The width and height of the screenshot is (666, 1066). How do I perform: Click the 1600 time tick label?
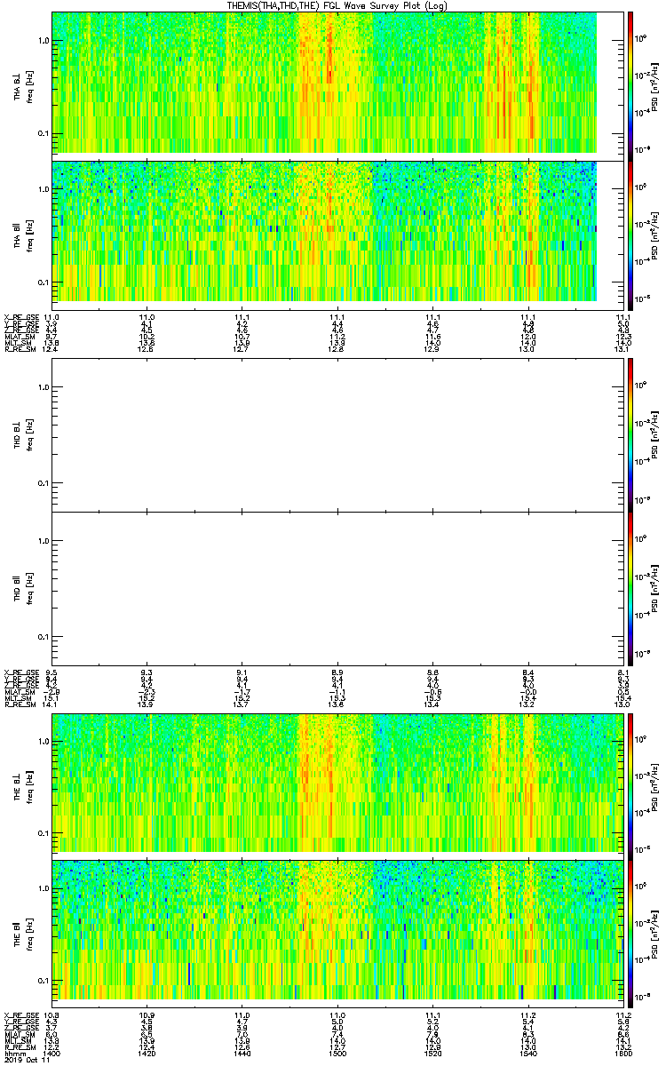622,1054
